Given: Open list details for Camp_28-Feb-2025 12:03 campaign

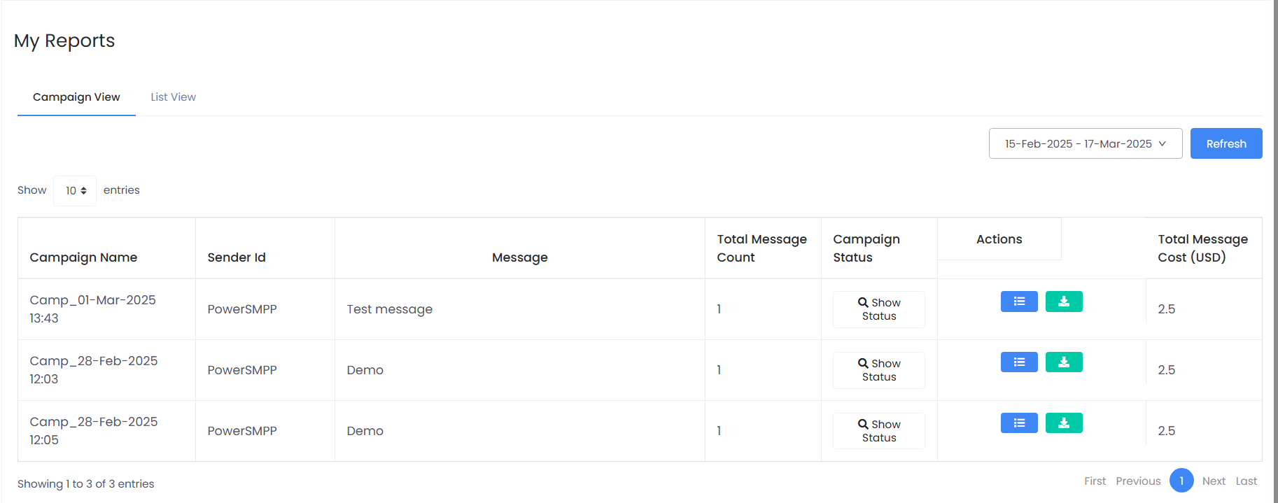Looking at the screenshot, I should click(1018, 362).
